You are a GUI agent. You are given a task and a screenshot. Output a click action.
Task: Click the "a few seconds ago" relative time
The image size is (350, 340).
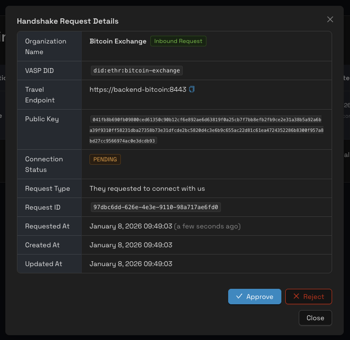(207, 226)
